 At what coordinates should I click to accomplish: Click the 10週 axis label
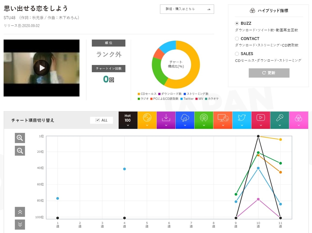pos(258,225)
